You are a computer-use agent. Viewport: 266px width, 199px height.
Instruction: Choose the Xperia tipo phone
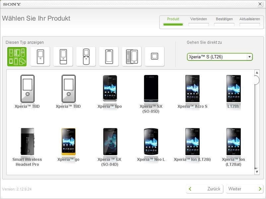coord(110,92)
